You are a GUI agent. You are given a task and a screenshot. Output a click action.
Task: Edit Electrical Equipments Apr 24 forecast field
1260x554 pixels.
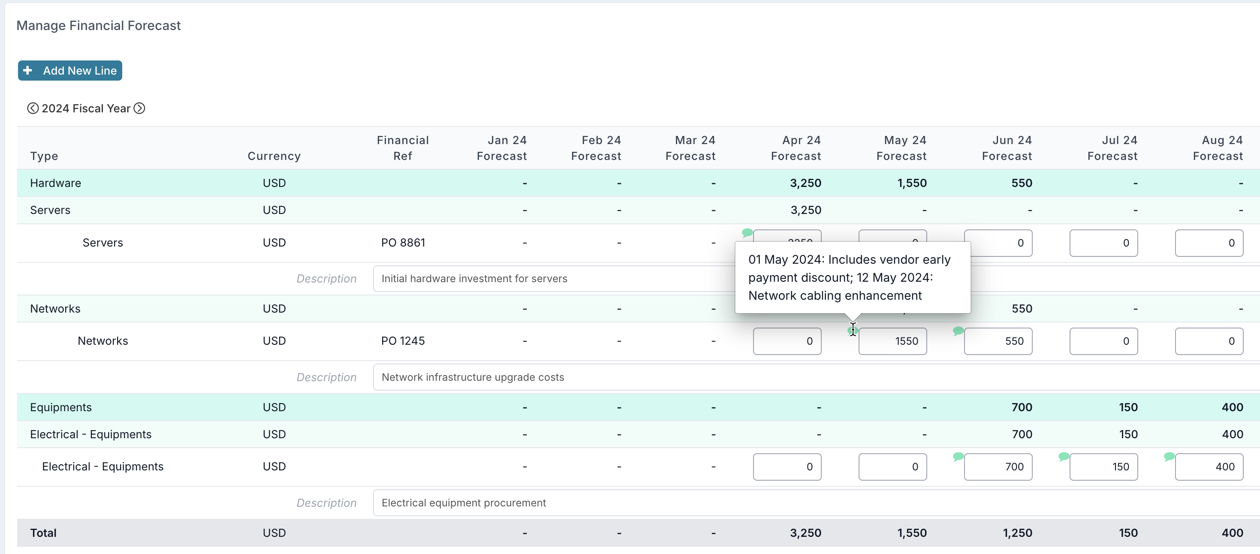point(787,467)
